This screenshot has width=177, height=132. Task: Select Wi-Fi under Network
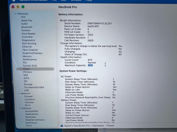[x=28, y=105]
